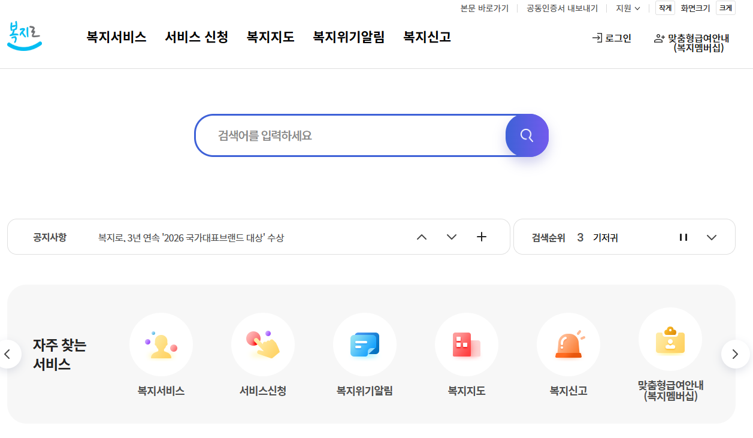
Task: Open the 서비스 신청 main menu
Action: point(196,37)
